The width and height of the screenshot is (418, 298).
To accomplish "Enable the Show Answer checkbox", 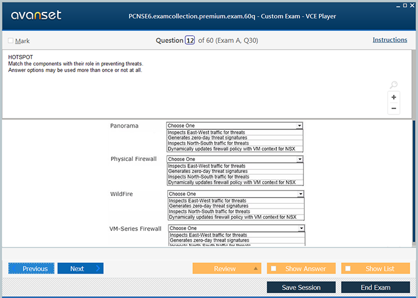I will pos(274,269).
